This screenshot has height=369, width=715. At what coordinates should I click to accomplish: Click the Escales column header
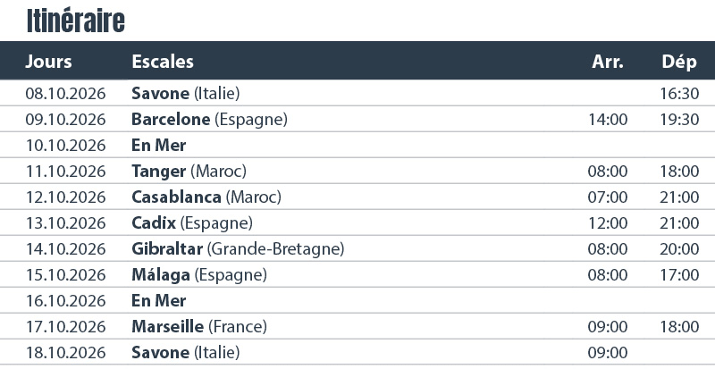pyautogui.click(x=163, y=62)
